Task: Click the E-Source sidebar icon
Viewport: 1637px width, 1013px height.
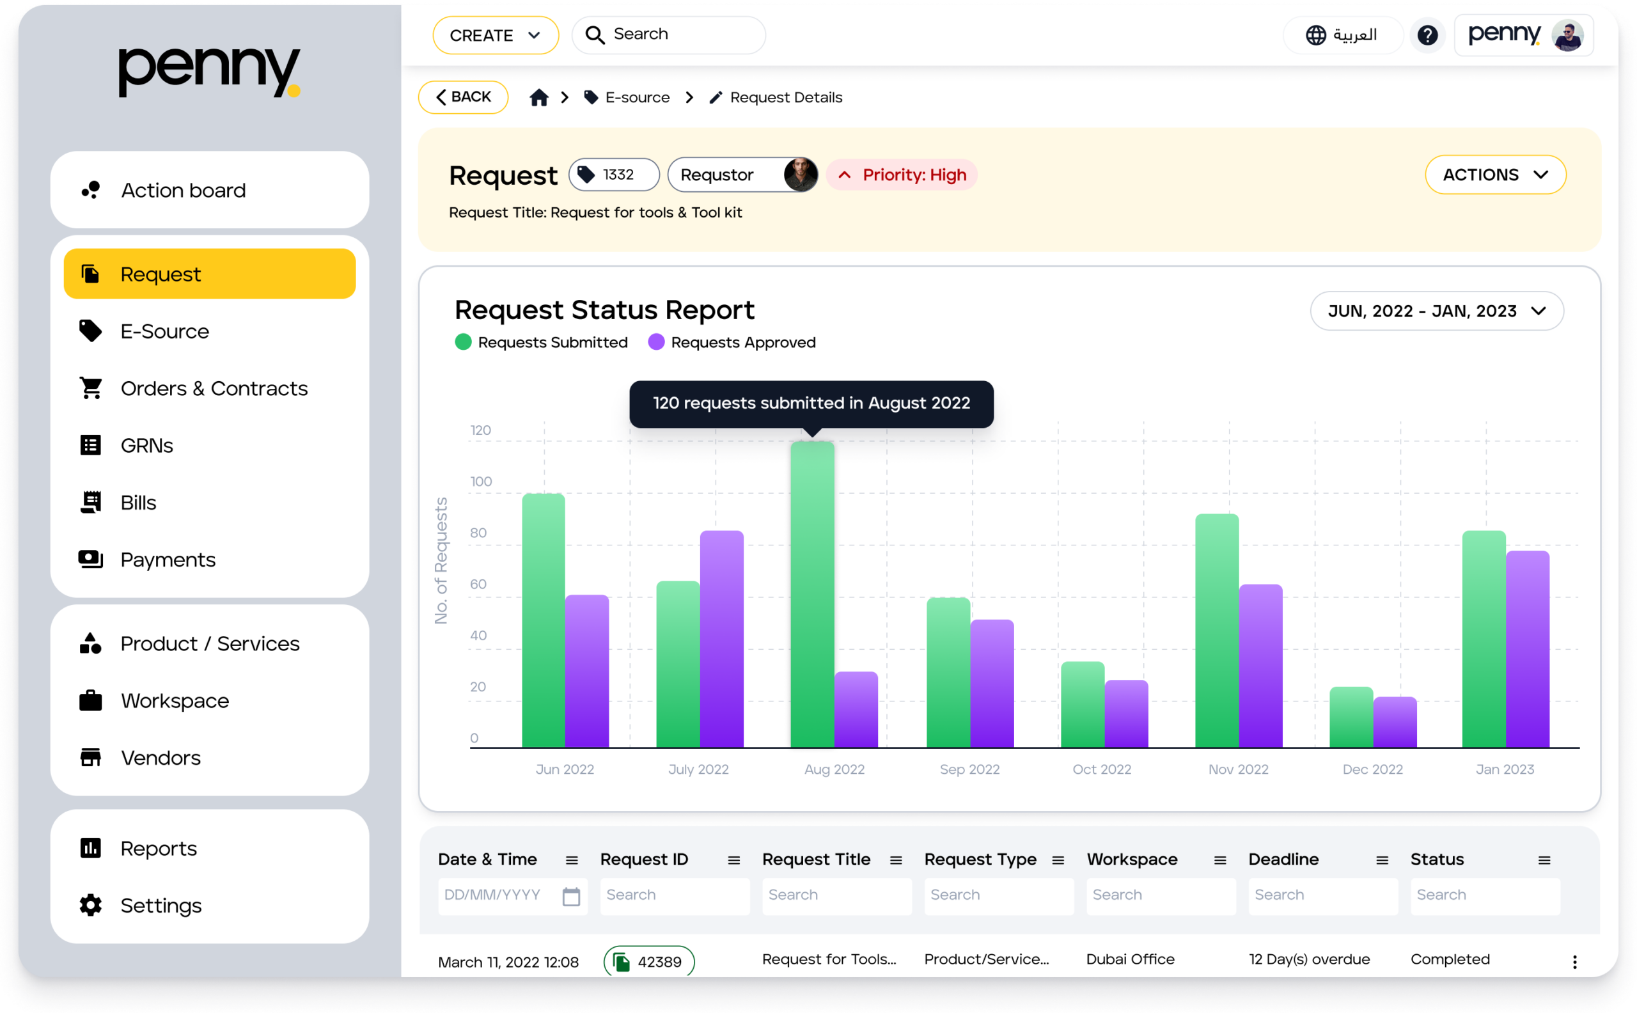Action: coord(91,330)
